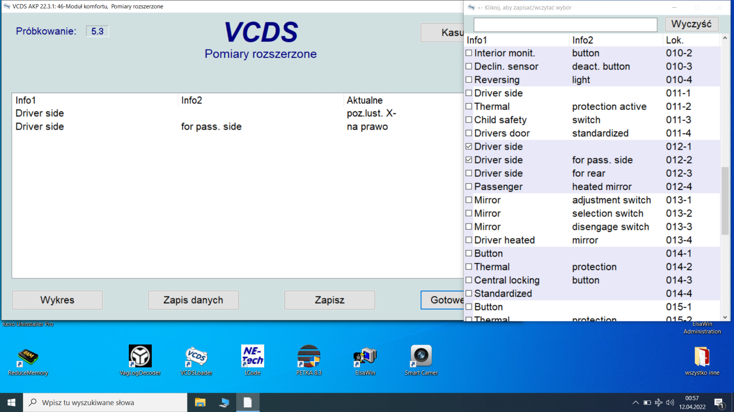Tick Mirror adjustment switch 013-1 checkbox
The image size is (734, 412).
[469, 200]
